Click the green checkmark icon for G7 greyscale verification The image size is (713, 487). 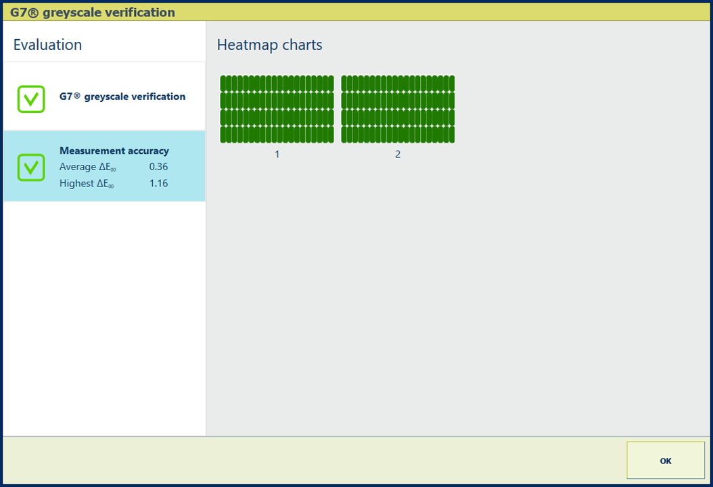coord(31,99)
